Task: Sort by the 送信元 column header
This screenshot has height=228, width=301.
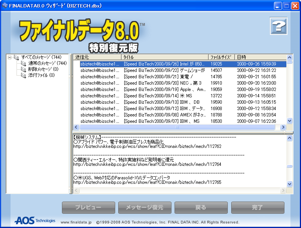Action: [x=97, y=57]
